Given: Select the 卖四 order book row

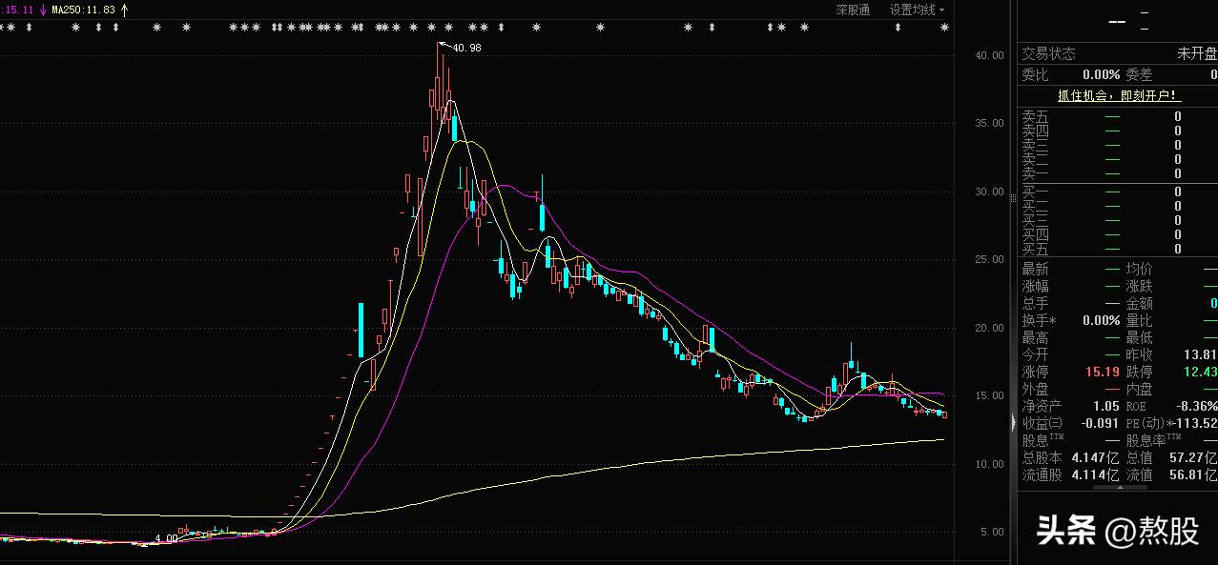Looking at the screenshot, I should (1119, 131).
